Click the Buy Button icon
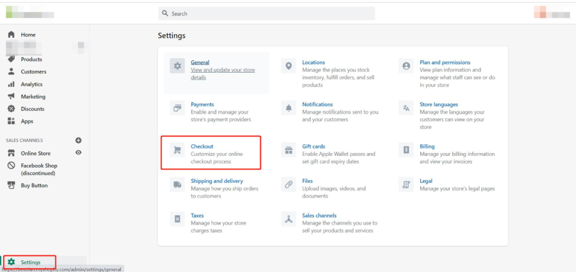 [11, 186]
